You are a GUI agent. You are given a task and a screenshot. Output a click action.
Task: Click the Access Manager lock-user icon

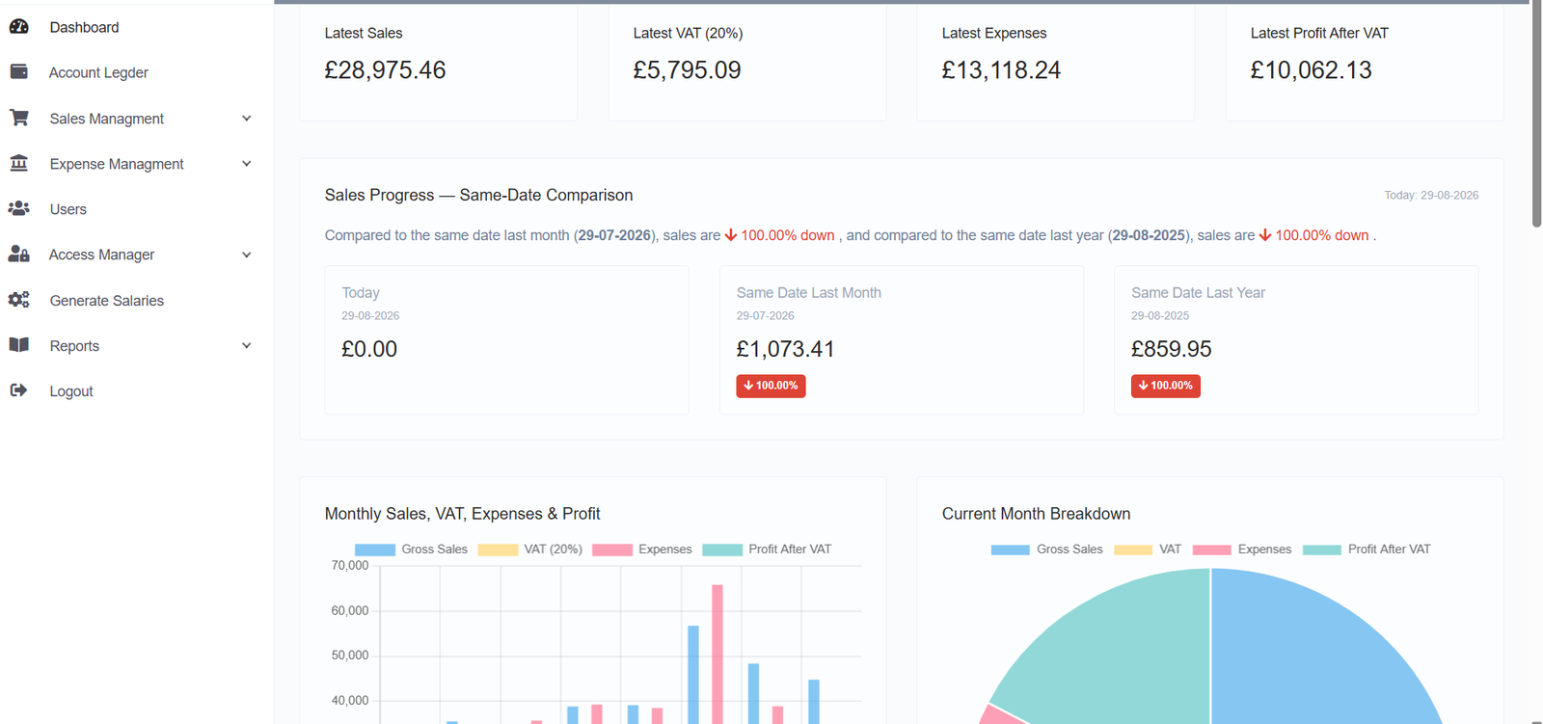[x=18, y=254]
